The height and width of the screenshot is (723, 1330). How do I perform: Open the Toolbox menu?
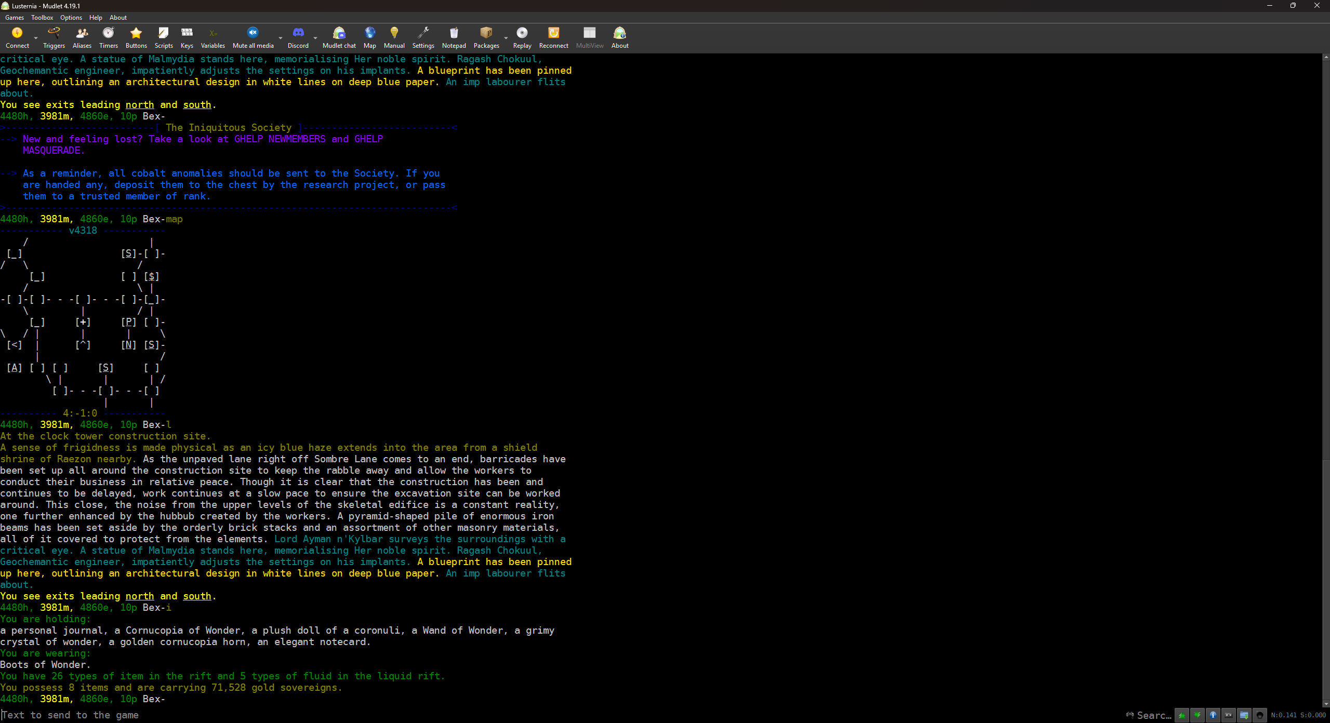pos(42,18)
